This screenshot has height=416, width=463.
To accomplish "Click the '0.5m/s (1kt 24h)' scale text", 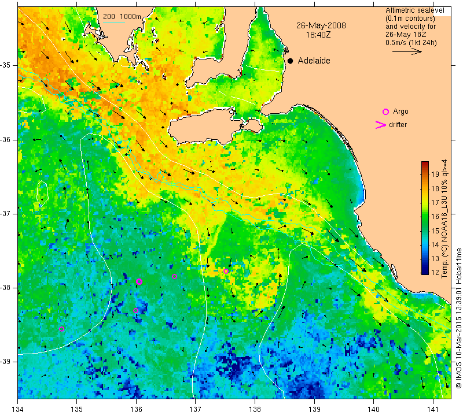I will (411, 43).
